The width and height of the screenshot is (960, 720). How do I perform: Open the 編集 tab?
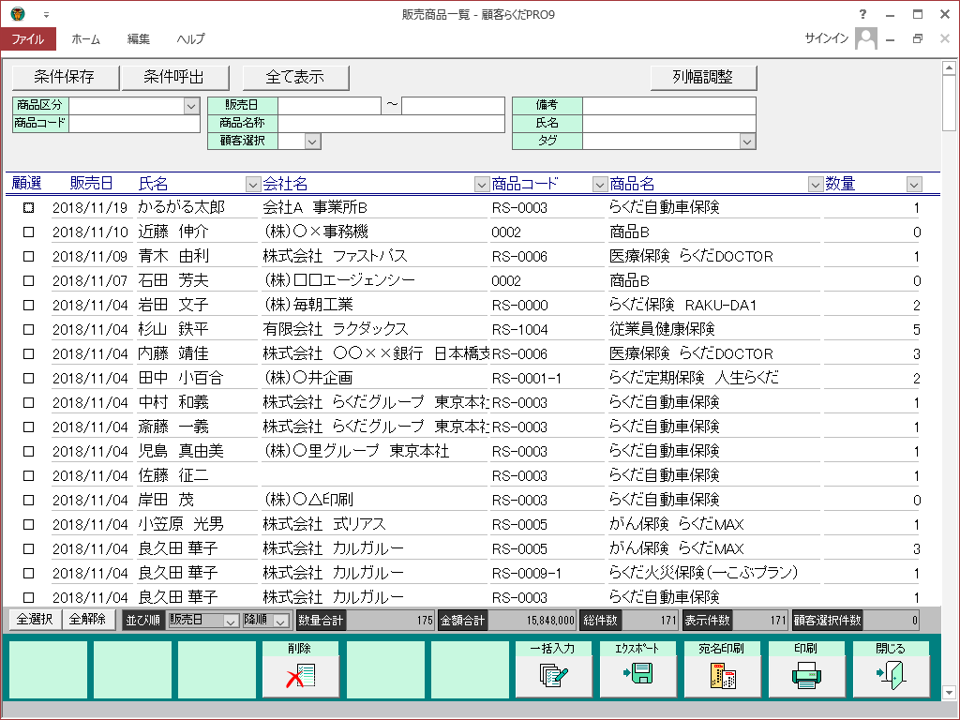(x=139, y=39)
